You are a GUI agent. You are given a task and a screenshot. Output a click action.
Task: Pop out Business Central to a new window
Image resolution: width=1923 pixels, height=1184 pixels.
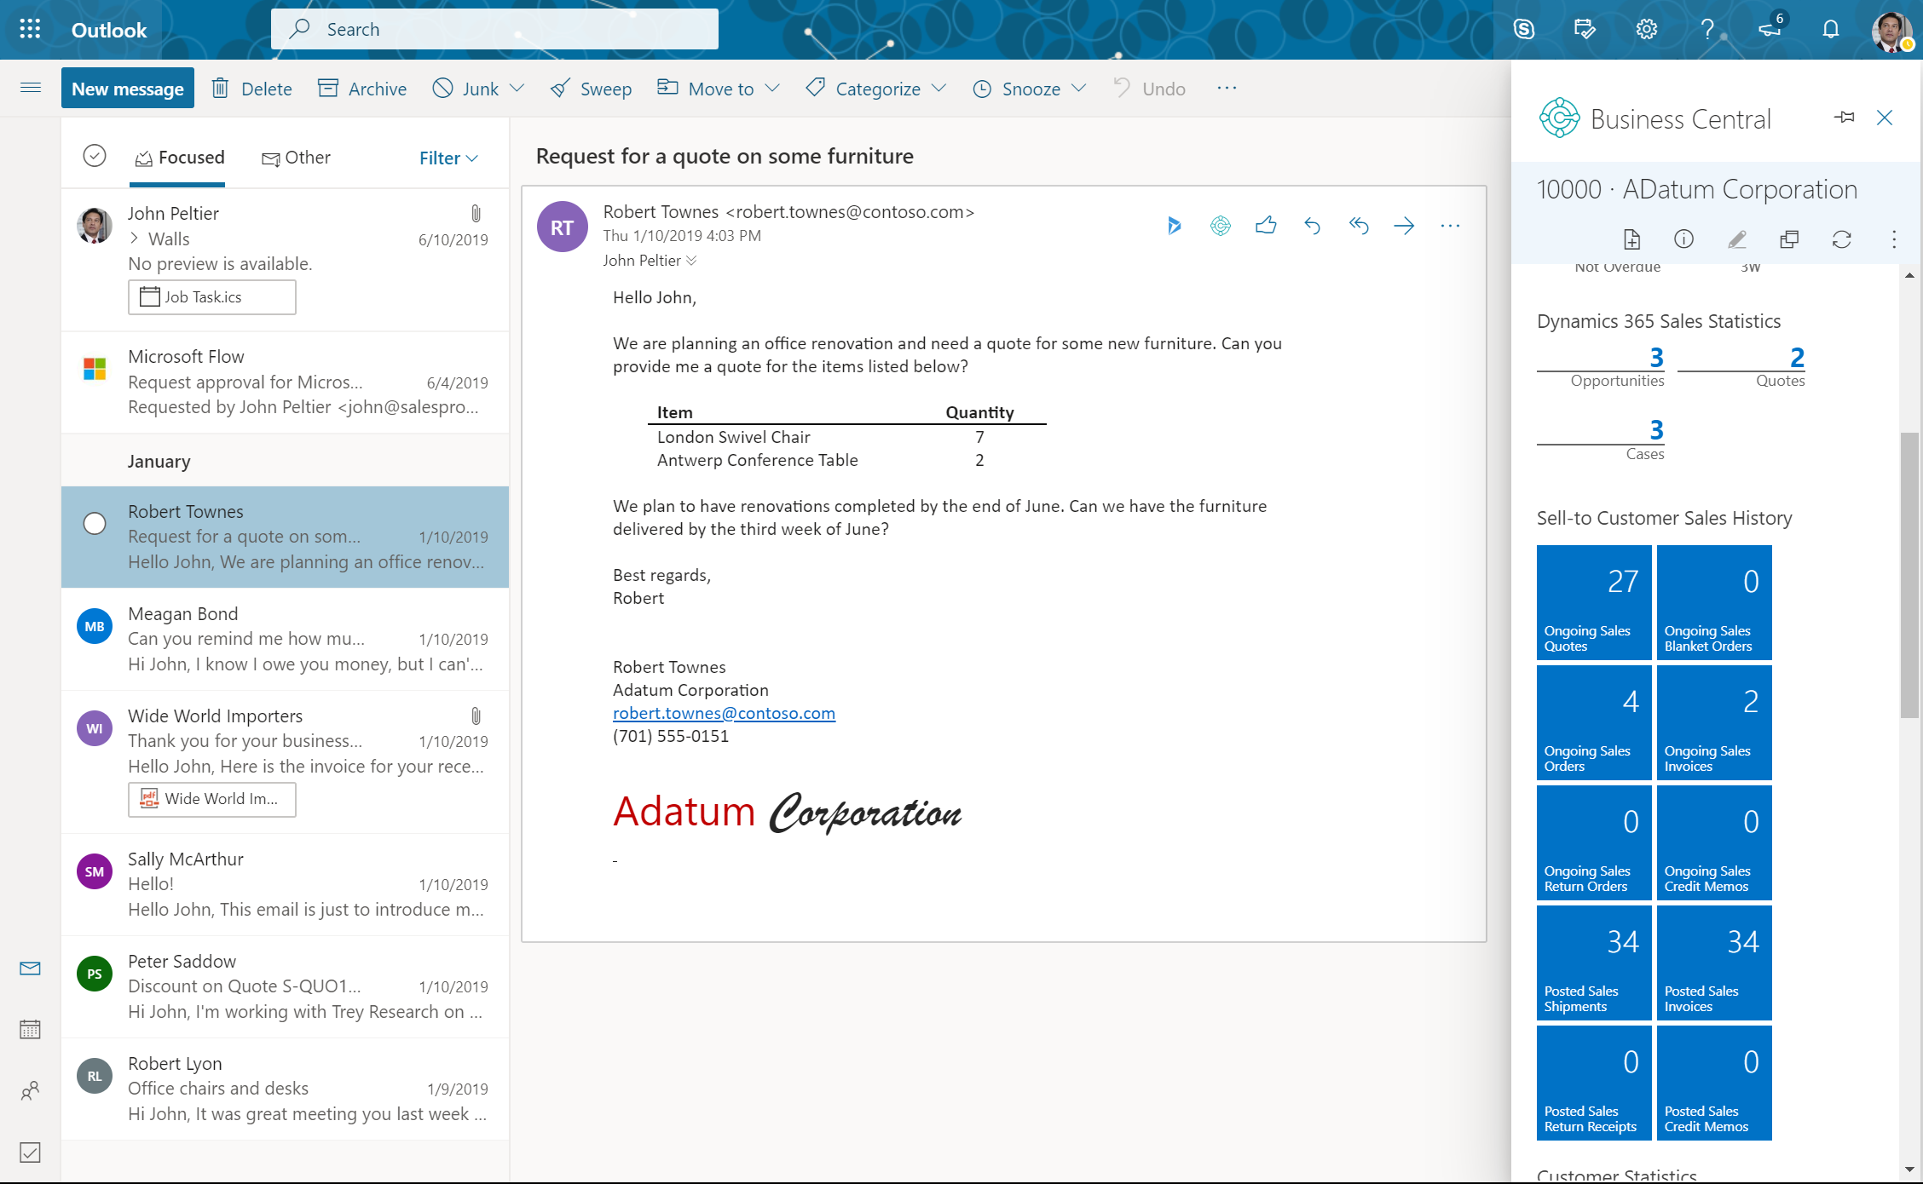pos(1788,239)
